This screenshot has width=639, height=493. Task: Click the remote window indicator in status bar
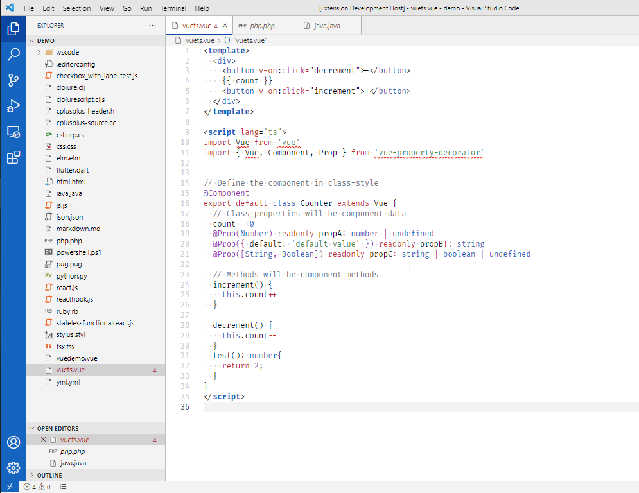[x=10, y=487]
